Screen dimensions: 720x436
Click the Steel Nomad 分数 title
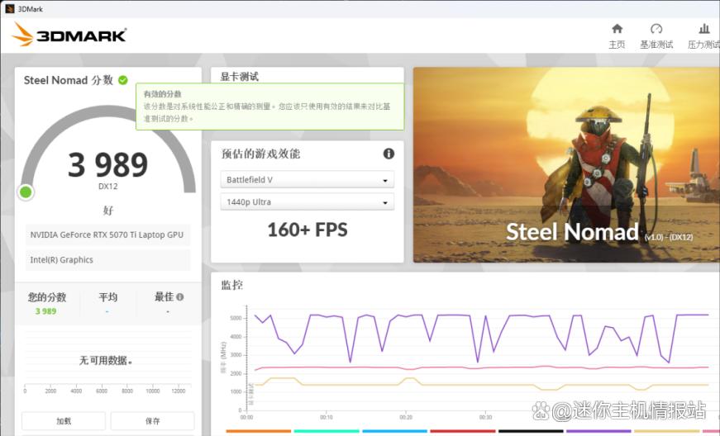69,80
